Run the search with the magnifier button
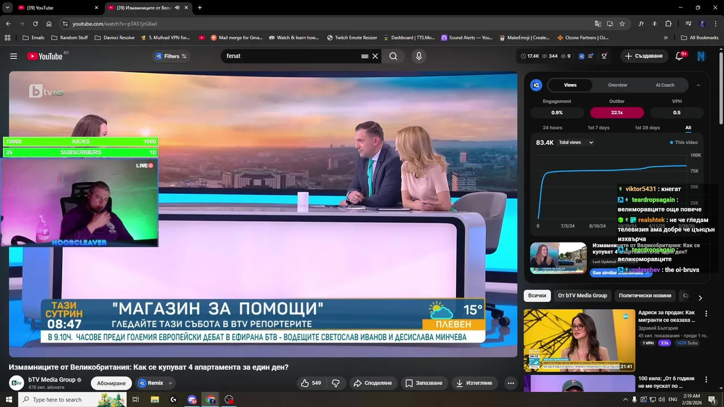 (393, 56)
